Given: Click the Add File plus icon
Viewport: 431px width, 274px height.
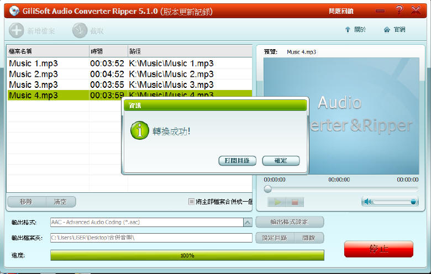Looking at the screenshot, I should click(16, 30).
